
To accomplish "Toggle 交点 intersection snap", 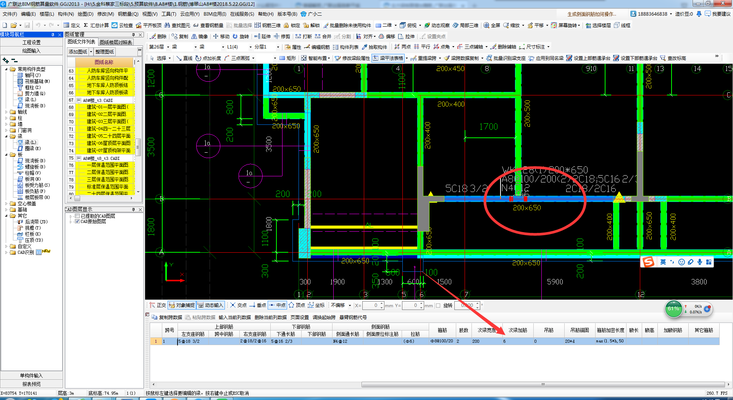I will coord(238,305).
